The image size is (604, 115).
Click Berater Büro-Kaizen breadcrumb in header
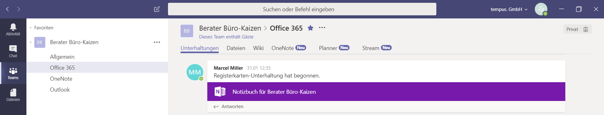tap(230, 28)
